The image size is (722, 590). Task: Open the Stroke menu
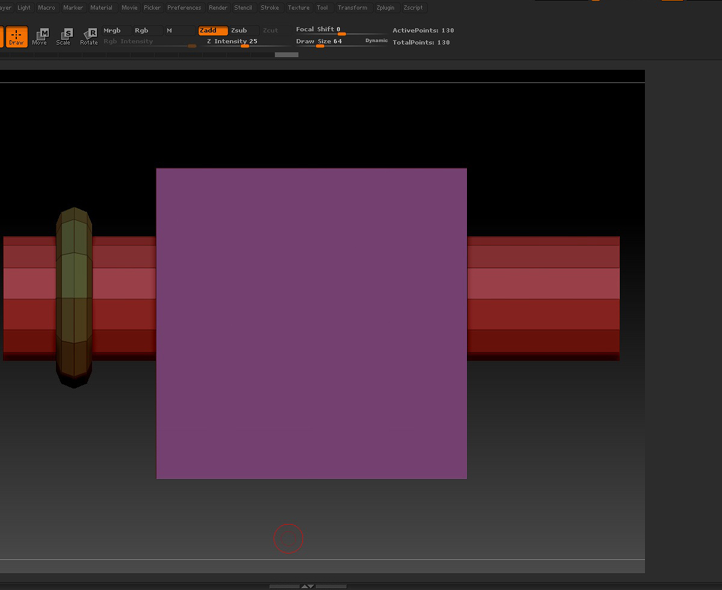[x=270, y=8]
